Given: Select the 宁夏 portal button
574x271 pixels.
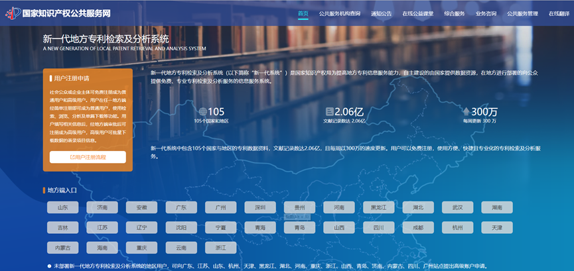Looking at the screenshot, I should [221, 227].
